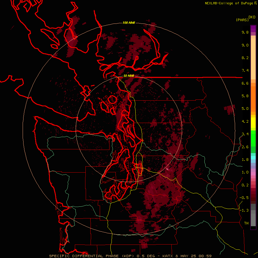The height and width of the screenshot is (258, 258).
Task: Select the 100 NMI range ring label
Action: tap(129, 23)
